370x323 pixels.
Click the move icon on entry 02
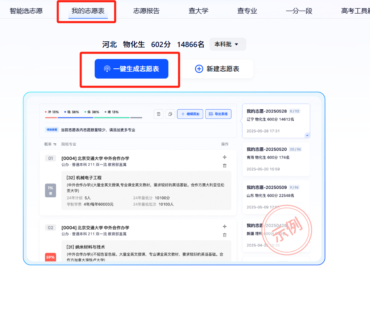pyautogui.click(x=225, y=226)
